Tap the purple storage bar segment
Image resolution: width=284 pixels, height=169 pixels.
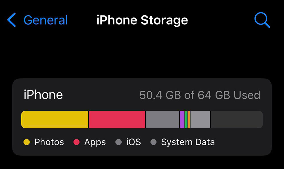(182, 119)
